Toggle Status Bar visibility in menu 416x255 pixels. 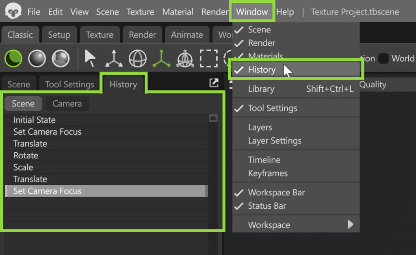click(267, 206)
